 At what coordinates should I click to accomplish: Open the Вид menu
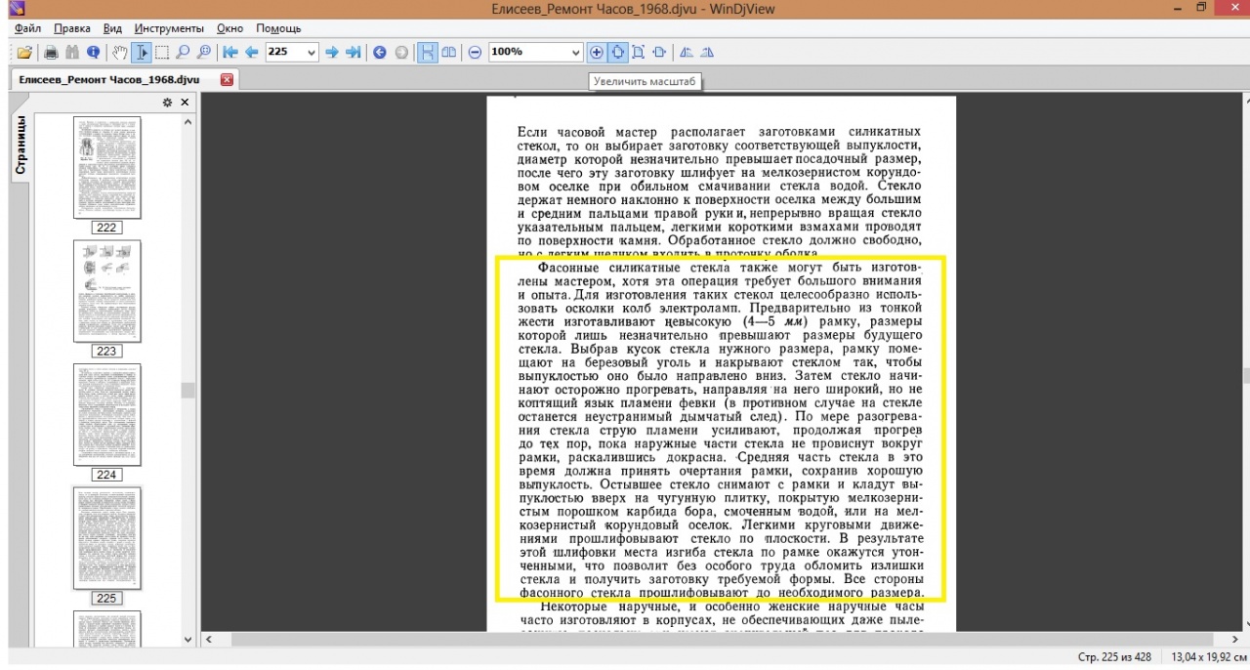coord(113,28)
